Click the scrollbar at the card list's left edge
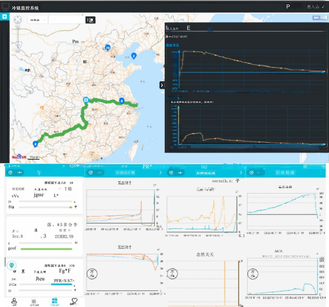Screen dimensions: 329x307 pos(5,262)
